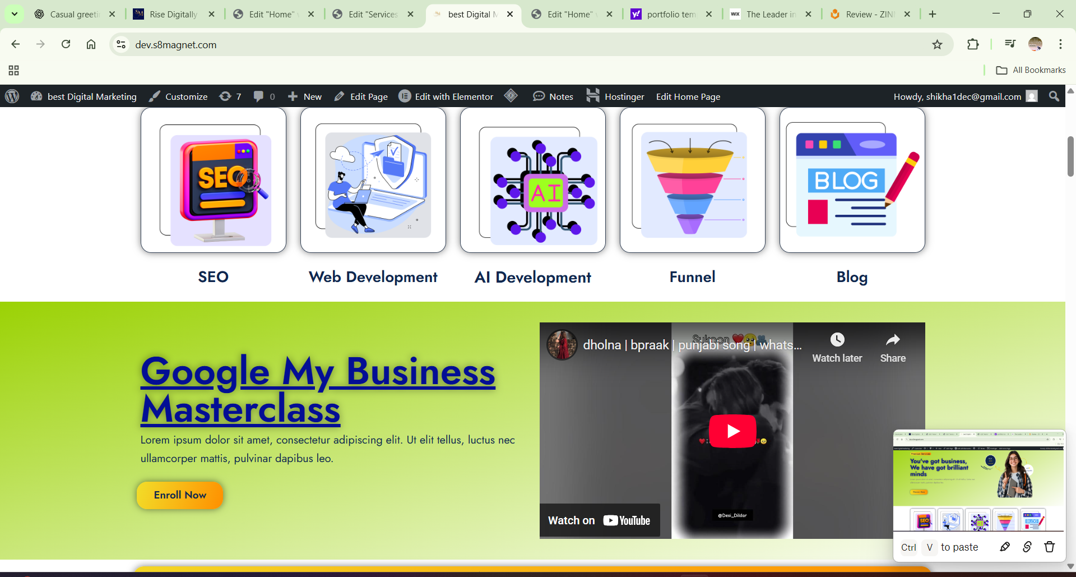
Task: Open the Chrome extensions puzzle icon
Action: 973,44
